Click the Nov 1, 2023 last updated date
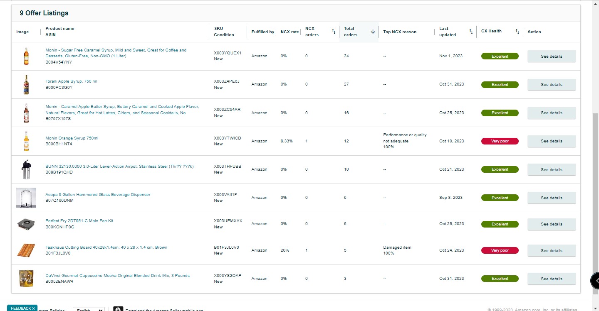Screen dimensions: 599x311 pos(451,56)
